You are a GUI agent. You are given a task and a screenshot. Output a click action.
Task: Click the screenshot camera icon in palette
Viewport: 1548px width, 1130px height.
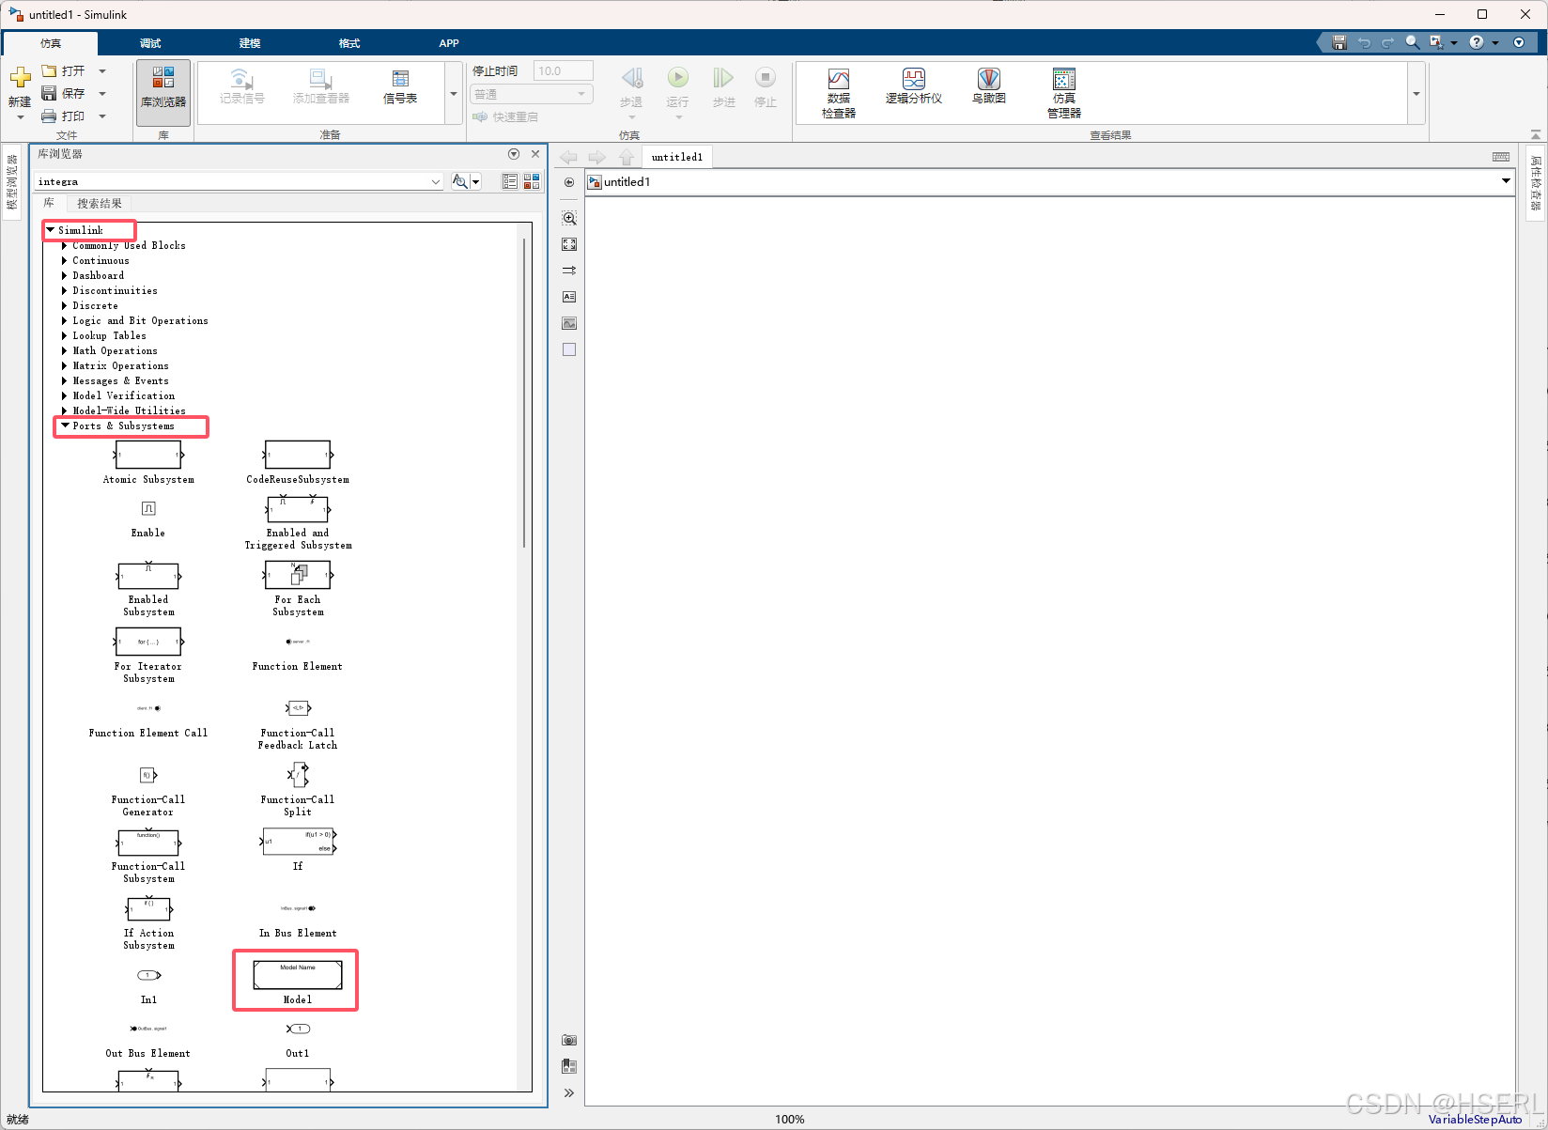click(569, 1040)
